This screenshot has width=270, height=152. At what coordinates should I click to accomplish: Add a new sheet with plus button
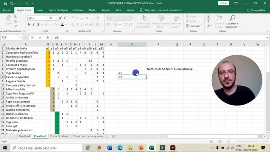(x=113, y=136)
